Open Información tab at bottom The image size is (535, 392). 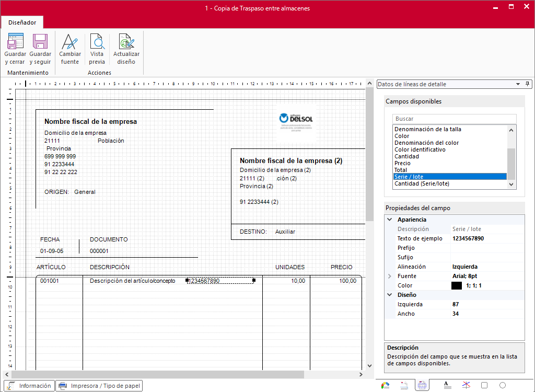[x=29, y=386]
